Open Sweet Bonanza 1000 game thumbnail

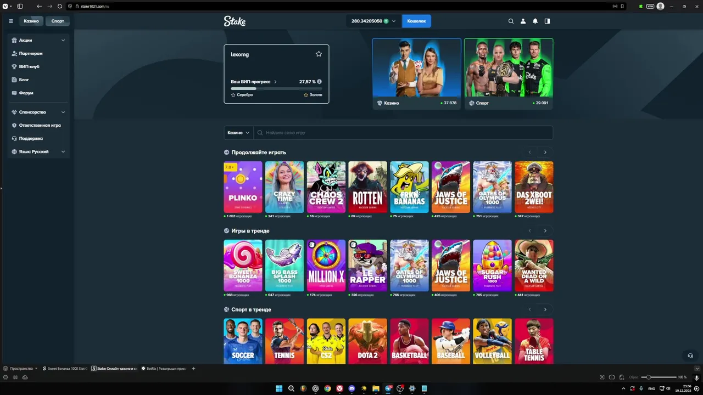(243, 266)
